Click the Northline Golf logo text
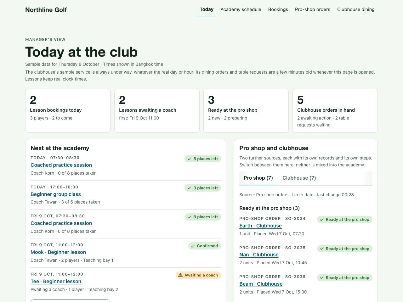Viewport: 403px width, 302px height. point(46,10)
